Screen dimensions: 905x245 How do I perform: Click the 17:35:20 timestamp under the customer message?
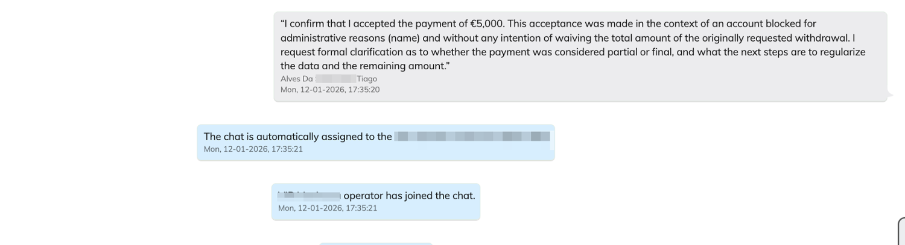(x=330, y=90)
